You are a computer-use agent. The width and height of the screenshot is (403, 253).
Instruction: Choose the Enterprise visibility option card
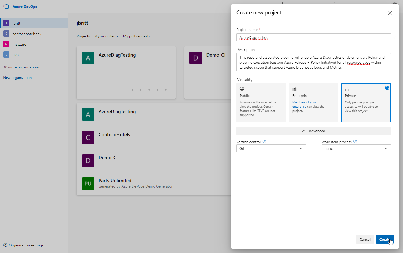coord(314,103)
